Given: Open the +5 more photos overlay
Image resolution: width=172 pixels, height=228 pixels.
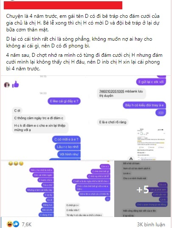Looking at the screenshot, I should pos(142,189).
